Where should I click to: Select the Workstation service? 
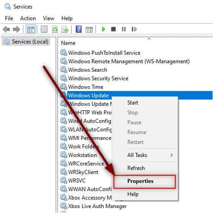(x=83, y=155)
